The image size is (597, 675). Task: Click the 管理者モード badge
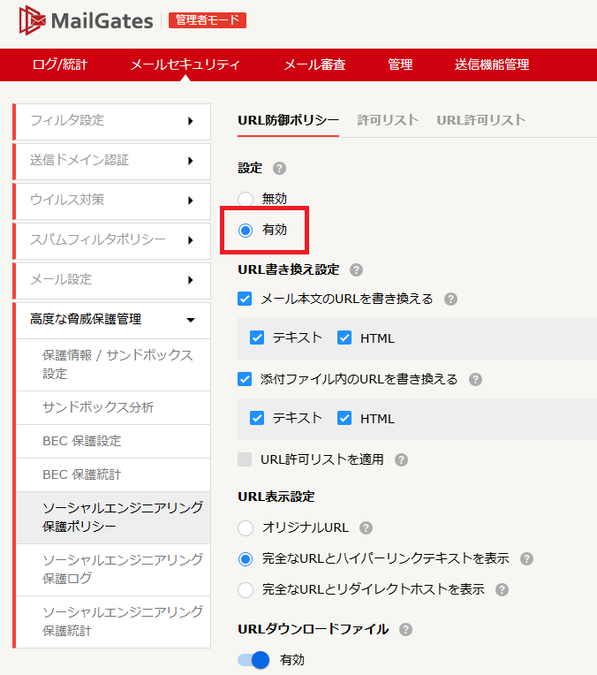click(208, 20)
